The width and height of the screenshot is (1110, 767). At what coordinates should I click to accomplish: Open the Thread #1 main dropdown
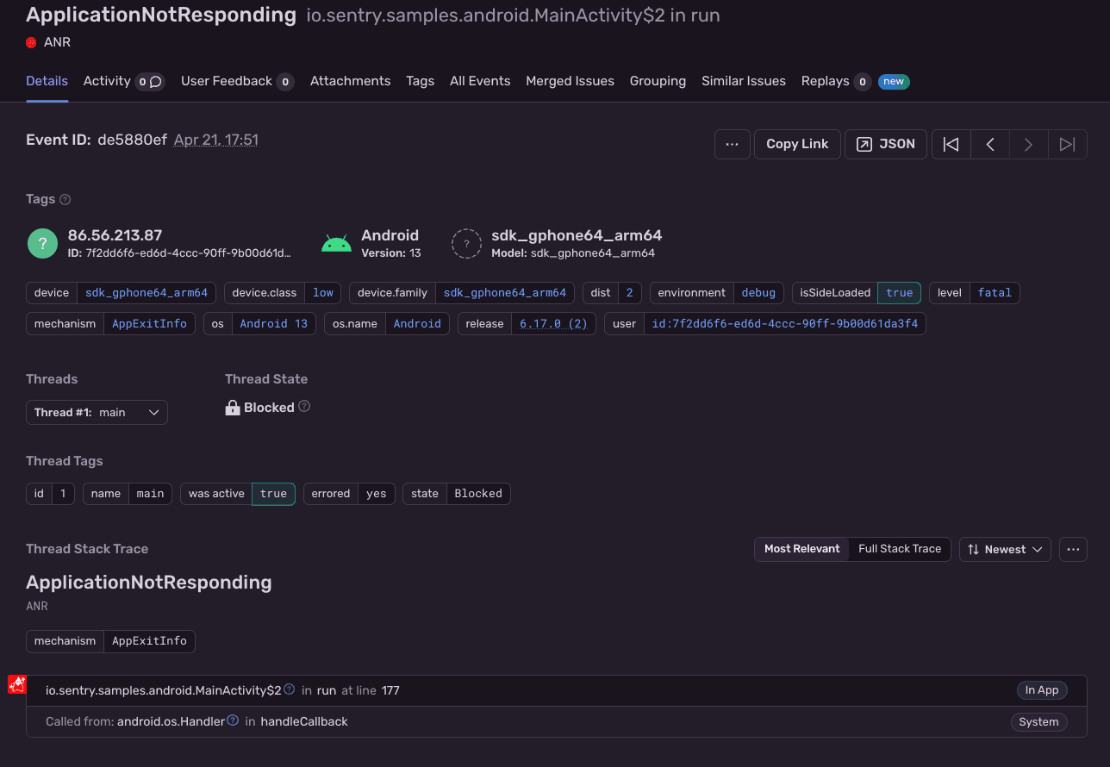(x=97, y=413)
